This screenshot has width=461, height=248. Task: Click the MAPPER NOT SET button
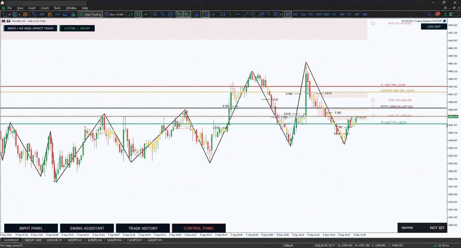click(x=422, y=228)
